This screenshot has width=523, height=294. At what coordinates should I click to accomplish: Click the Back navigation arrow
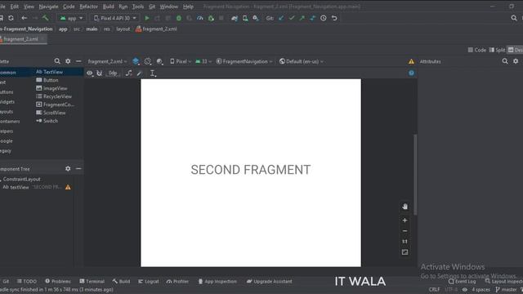click(24, 18)
